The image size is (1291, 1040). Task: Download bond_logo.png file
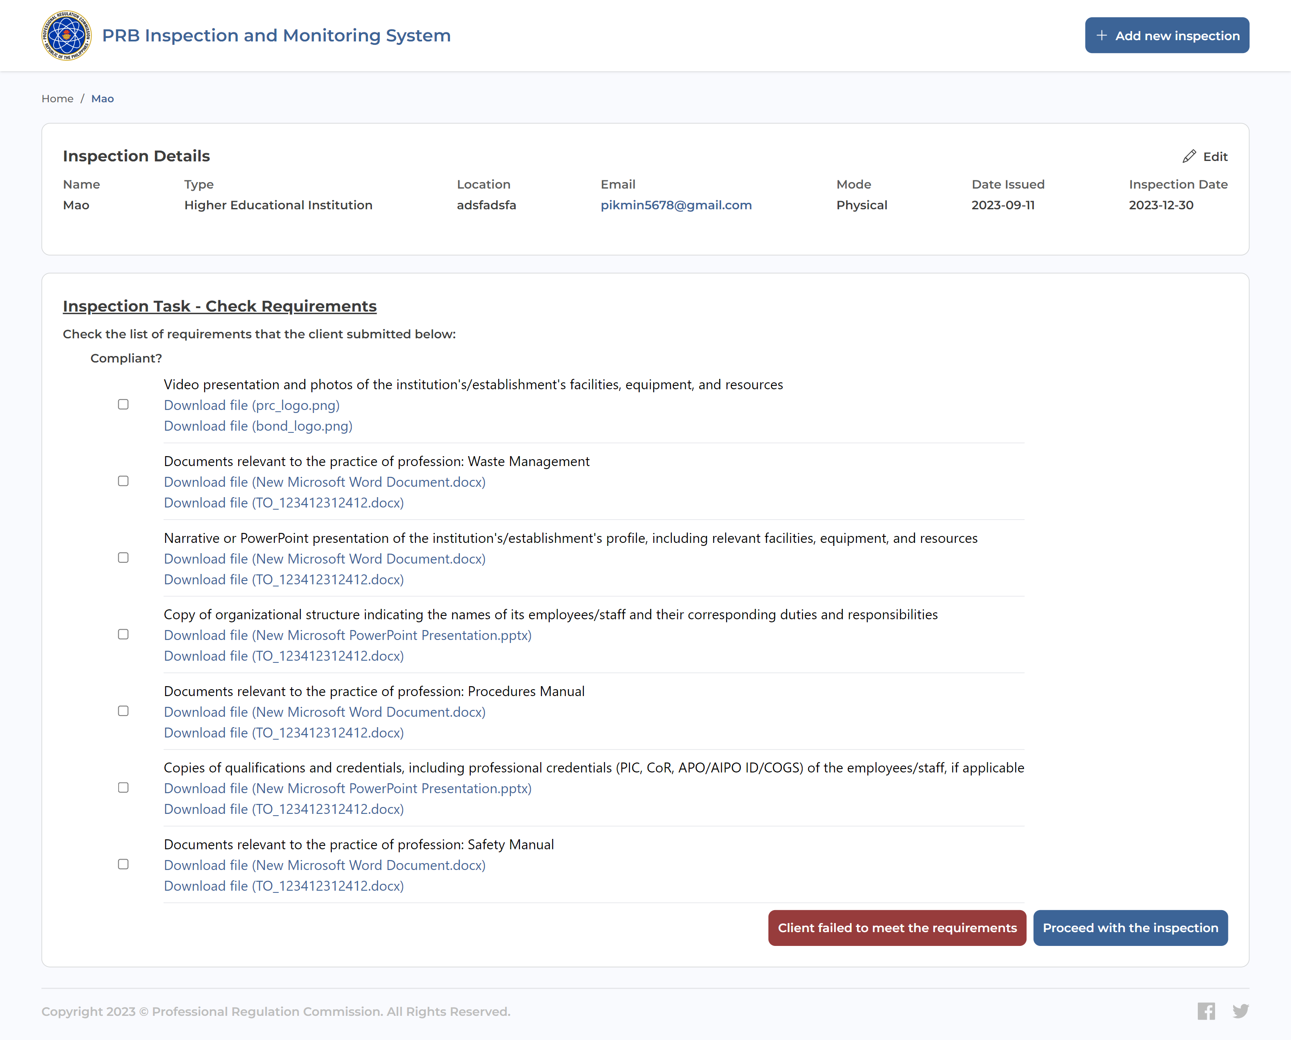[258, 426]
